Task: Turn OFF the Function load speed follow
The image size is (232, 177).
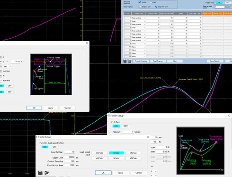Action: pos(54,147)
